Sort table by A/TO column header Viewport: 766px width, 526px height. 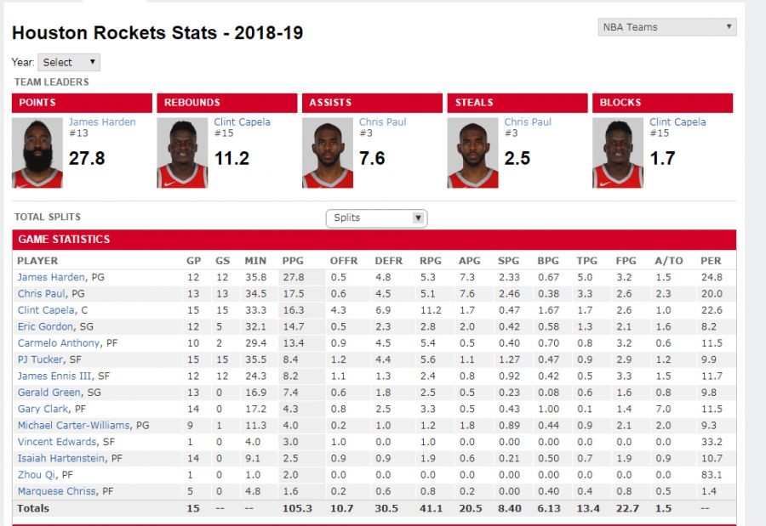pos(669,261)
